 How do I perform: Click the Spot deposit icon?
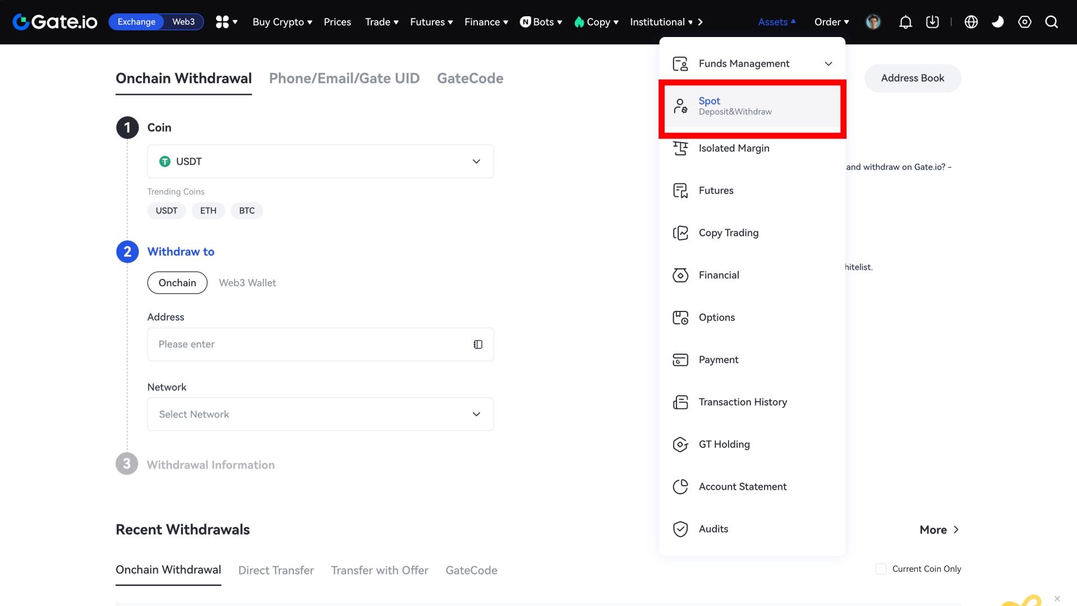click(680, 106)
